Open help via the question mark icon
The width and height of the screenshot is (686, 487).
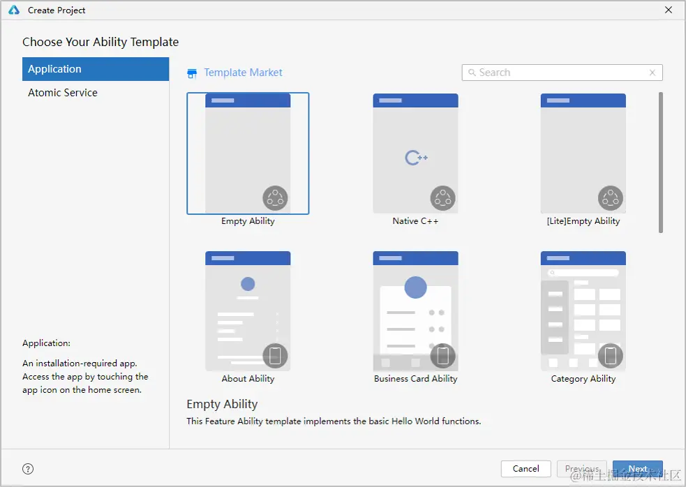click(27, 469)
